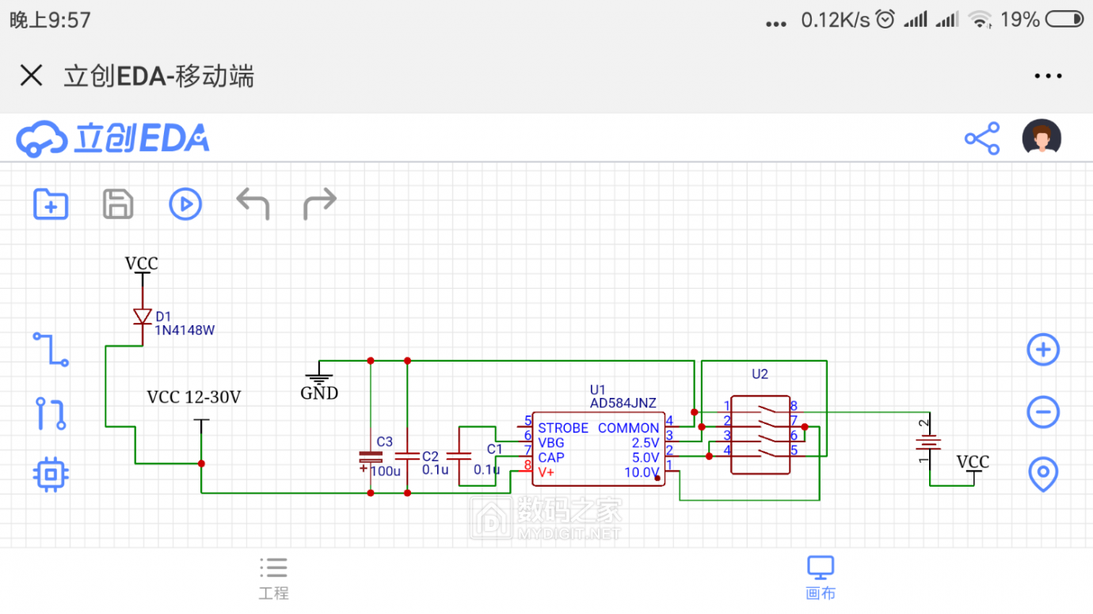This screenshot has width=1093, height=614.
Task: Click the VCC power label above D1
Action: 142,263
